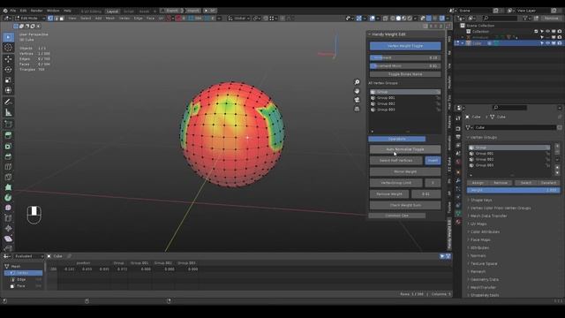565x318 pixels.
Task: Toggle overlays display in viewport header
Action: coord(373,18)
